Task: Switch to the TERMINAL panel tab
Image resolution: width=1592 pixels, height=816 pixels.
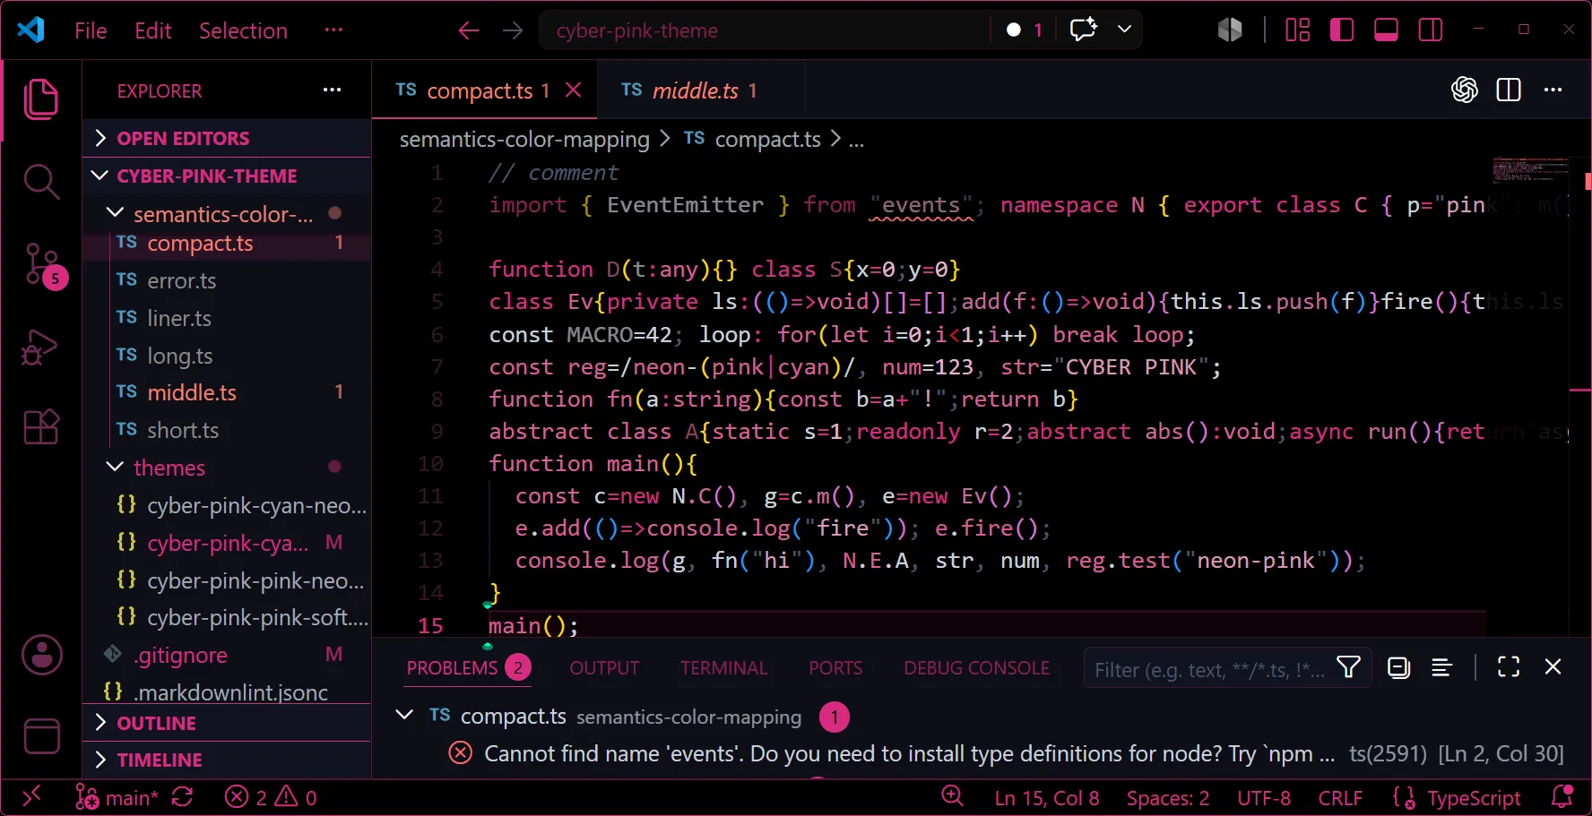Action: tap(723, 668)
